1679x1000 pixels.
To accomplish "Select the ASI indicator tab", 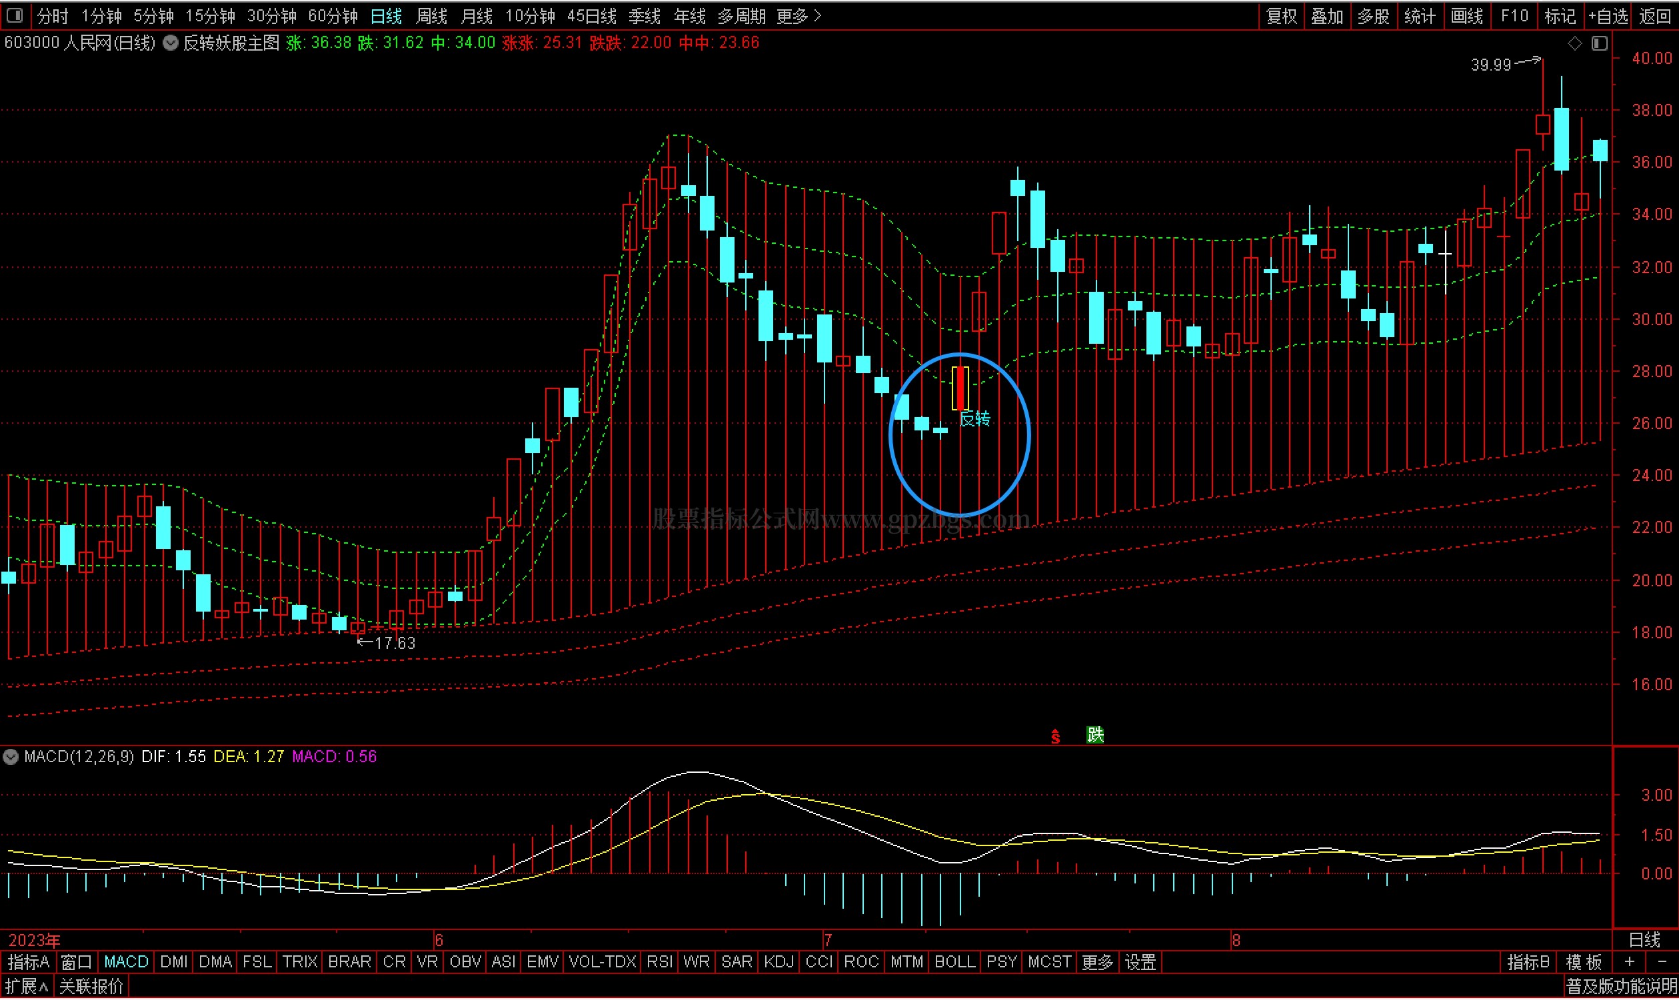I will pos(503,963).
